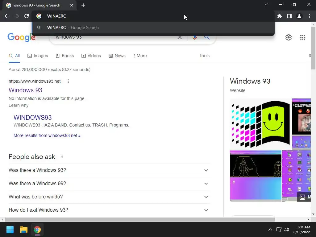Image resolution: width=316 pixels, height=237 pixels.
Task: Open the WINDOWS93 sitelink
Action: click(x=33, y=118)
